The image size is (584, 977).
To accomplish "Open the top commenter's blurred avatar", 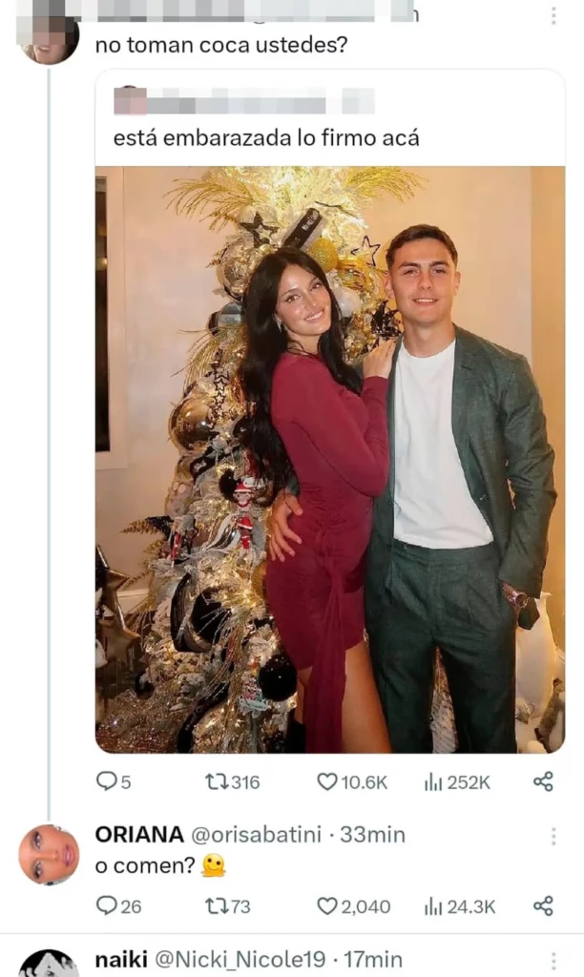I will coord(49,38).
